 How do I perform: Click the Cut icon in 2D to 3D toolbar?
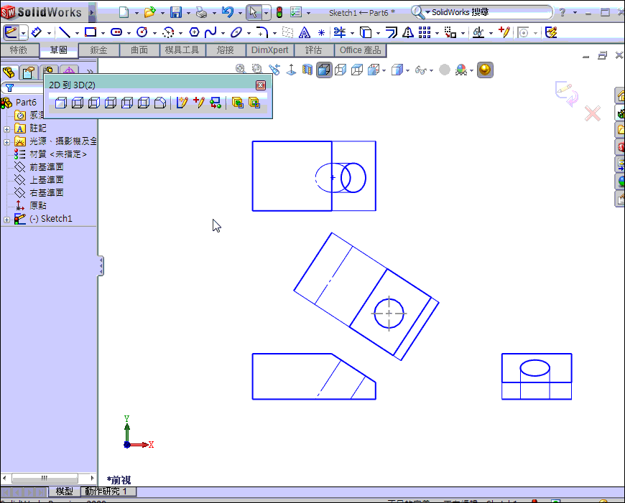(254, 103)
